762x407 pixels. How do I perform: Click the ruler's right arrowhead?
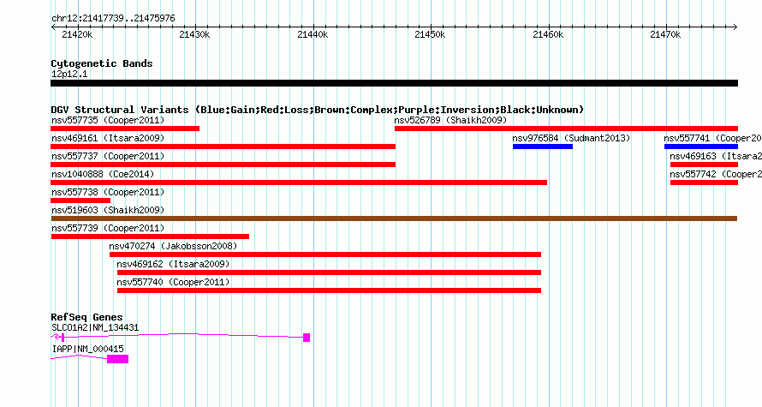pos(735,27)
